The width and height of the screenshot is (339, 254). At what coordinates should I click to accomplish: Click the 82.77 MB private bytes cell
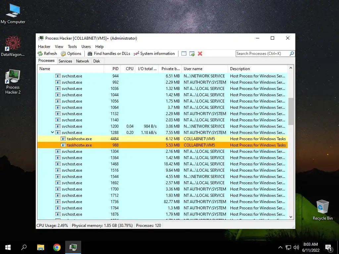tap(172, 201)
